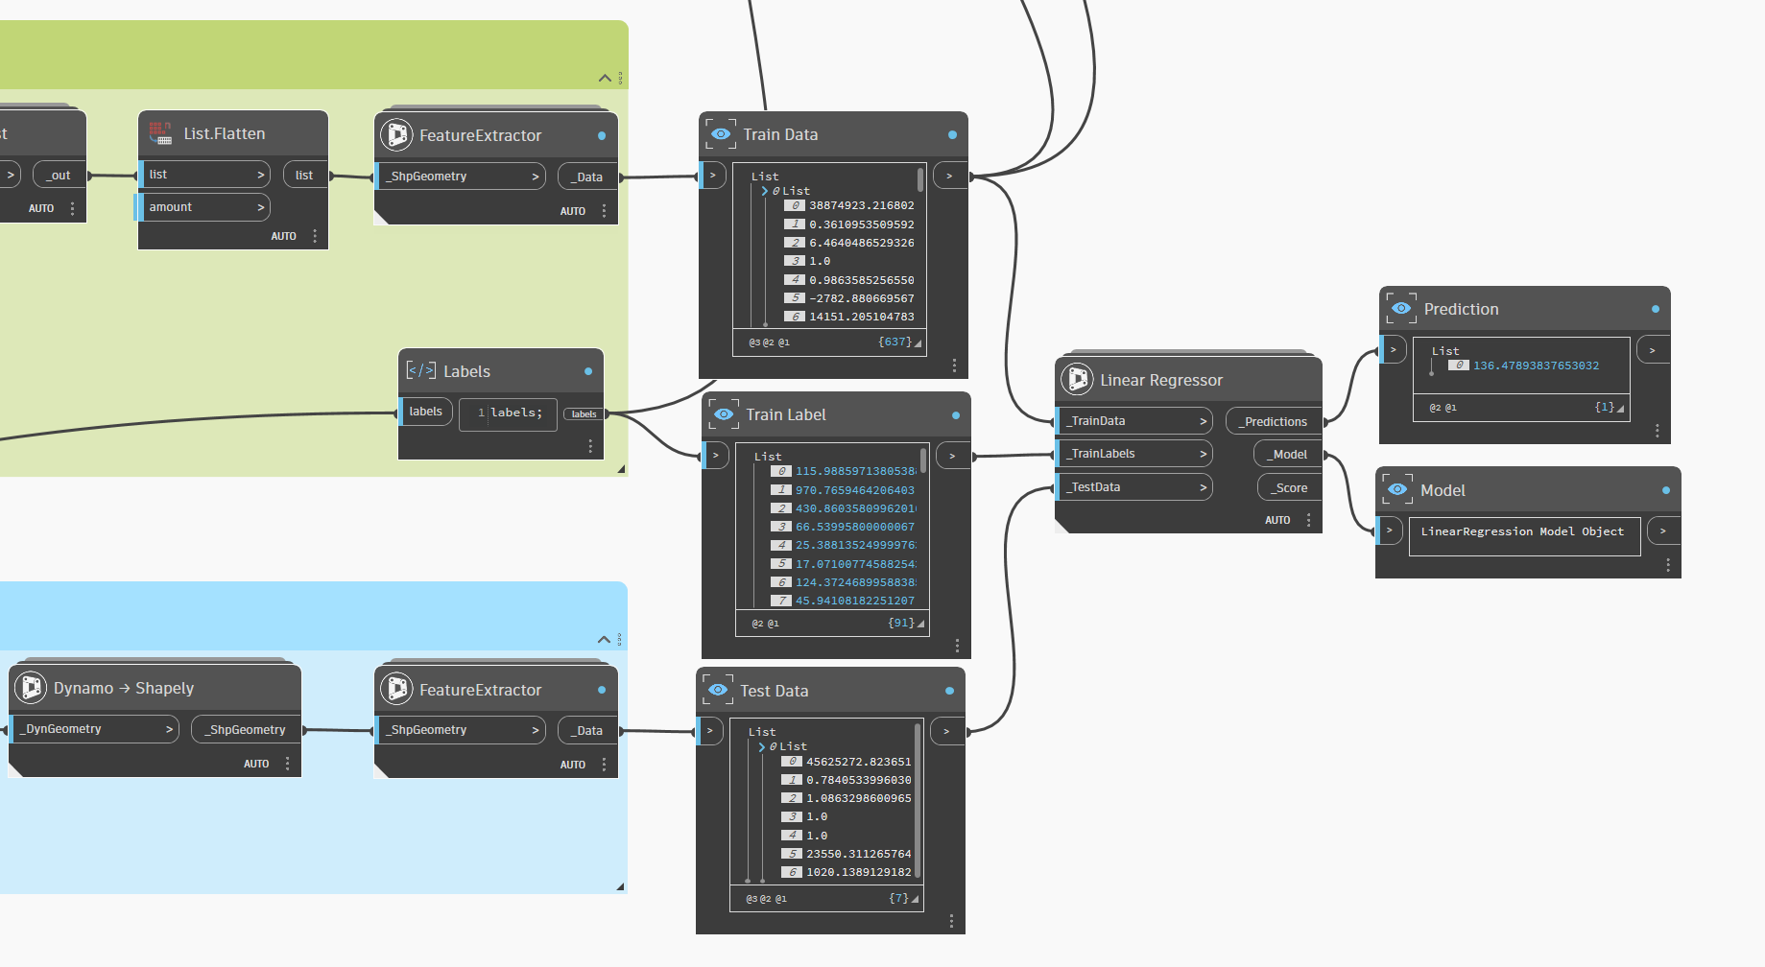
Task: Open top FeatureExtractor node options dots
Action: pos(604,211)
